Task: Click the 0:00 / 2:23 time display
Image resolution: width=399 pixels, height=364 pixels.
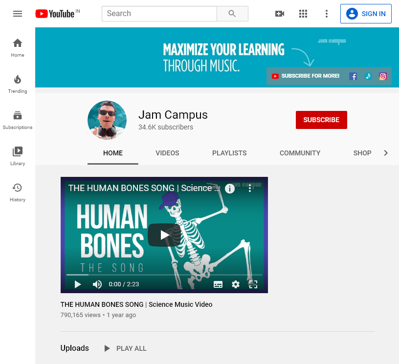Action: point(124,284)
